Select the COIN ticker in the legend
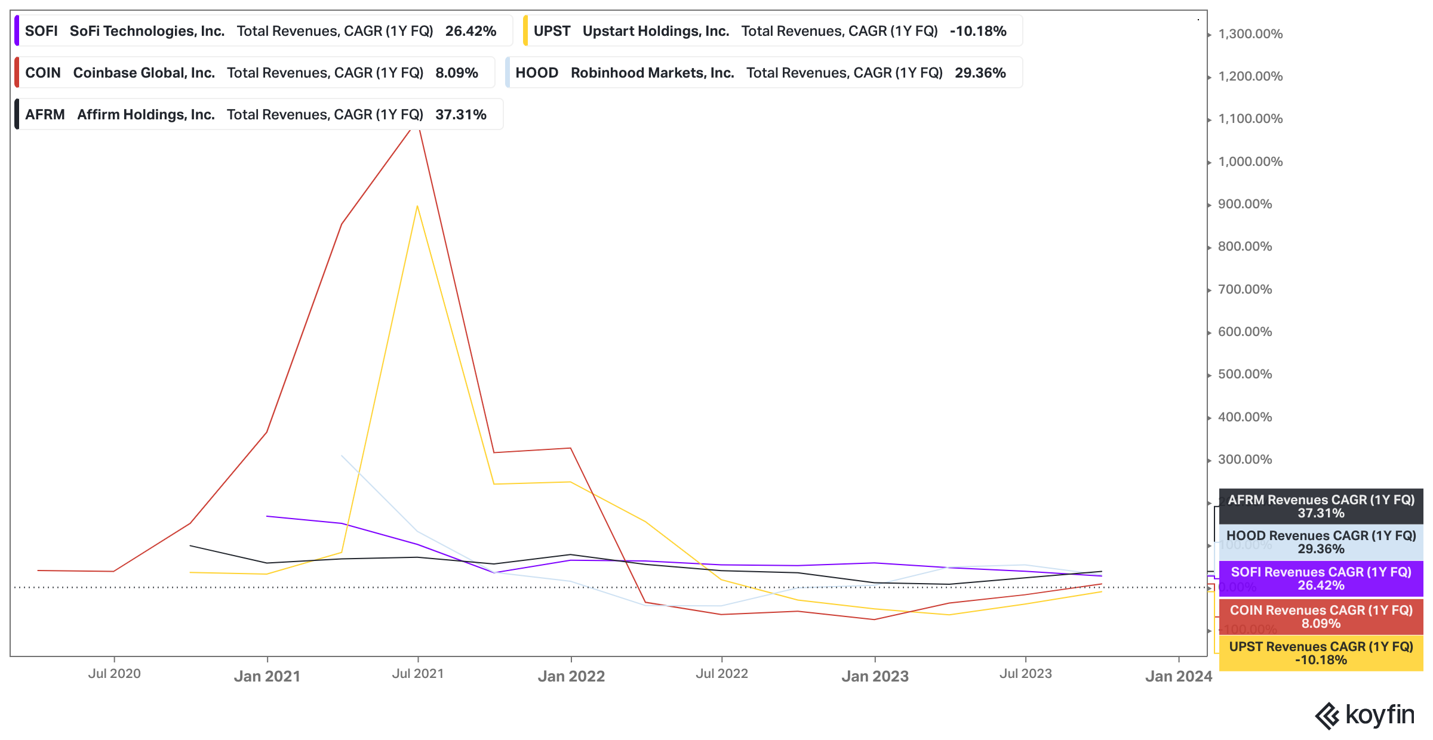Screen dimensions: 1433x740 pyautogui.click(x=43, y=73)
